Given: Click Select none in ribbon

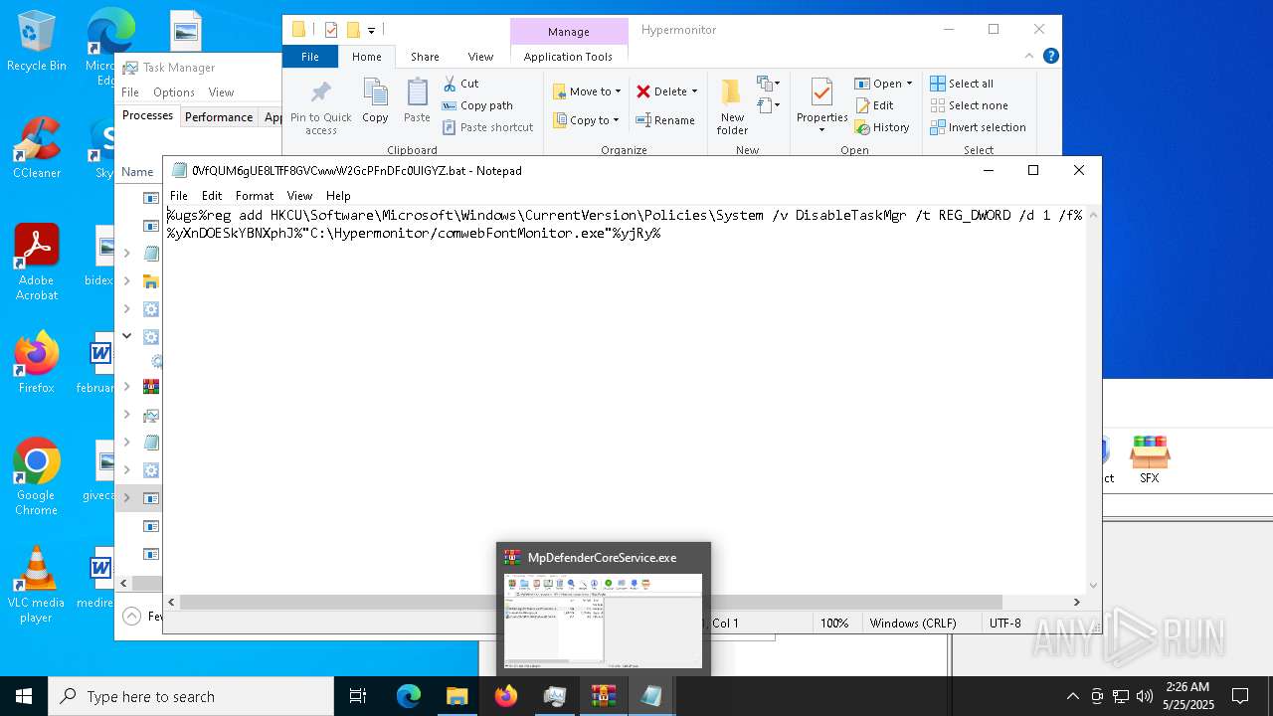Looking at the screenshot, I should [969, 105].
